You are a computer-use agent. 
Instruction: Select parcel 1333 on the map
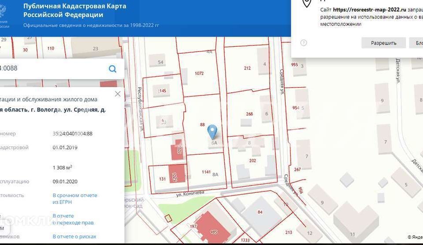pos(245,240)
